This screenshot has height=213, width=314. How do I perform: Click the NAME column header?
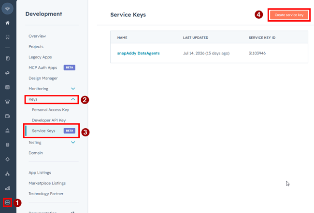point(122,38)
